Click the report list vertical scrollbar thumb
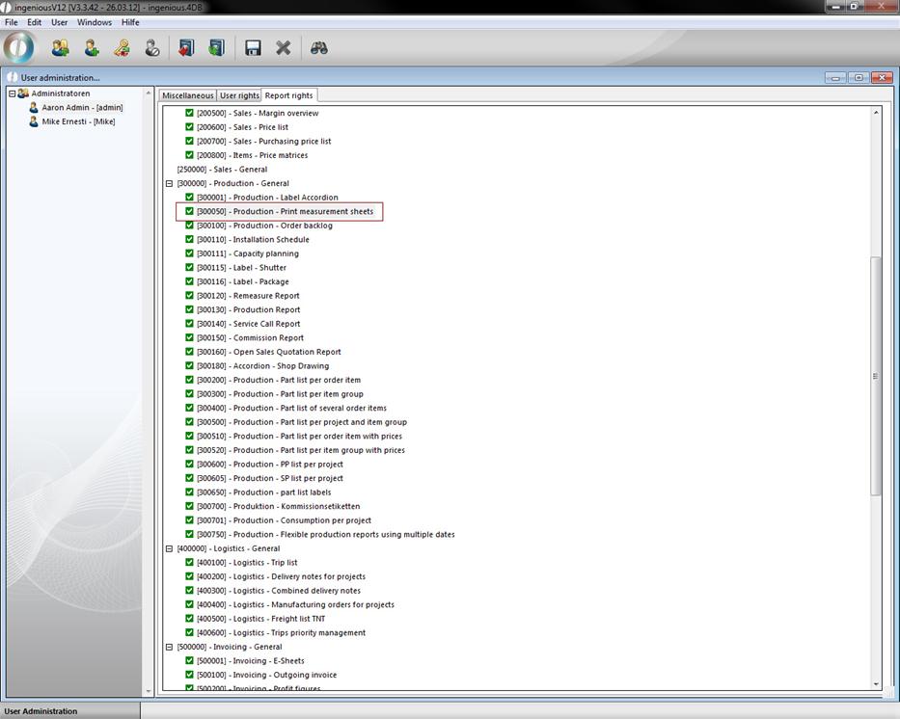Image resolution: width=900 pixels, height=719 pixels. [x=876, y=376]
